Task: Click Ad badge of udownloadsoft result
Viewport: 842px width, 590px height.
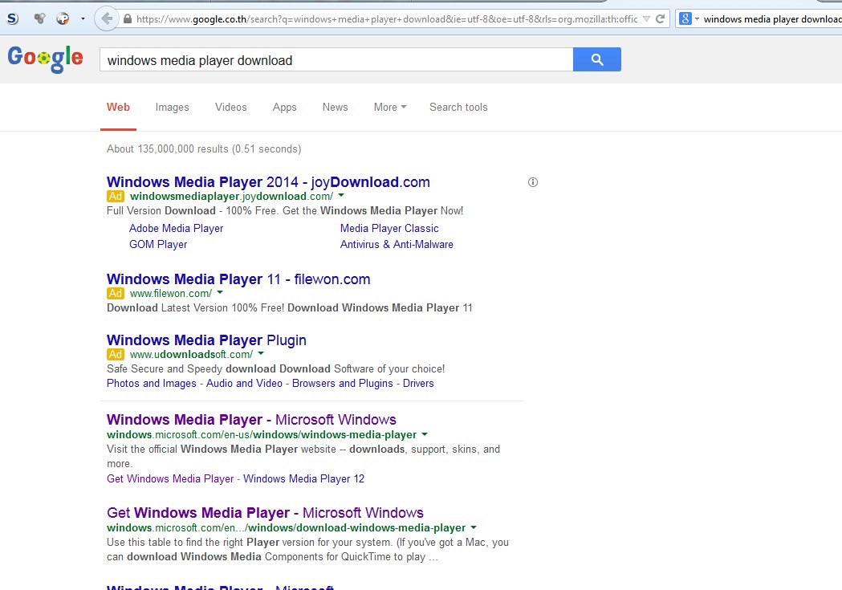Action: pos(116,354)
